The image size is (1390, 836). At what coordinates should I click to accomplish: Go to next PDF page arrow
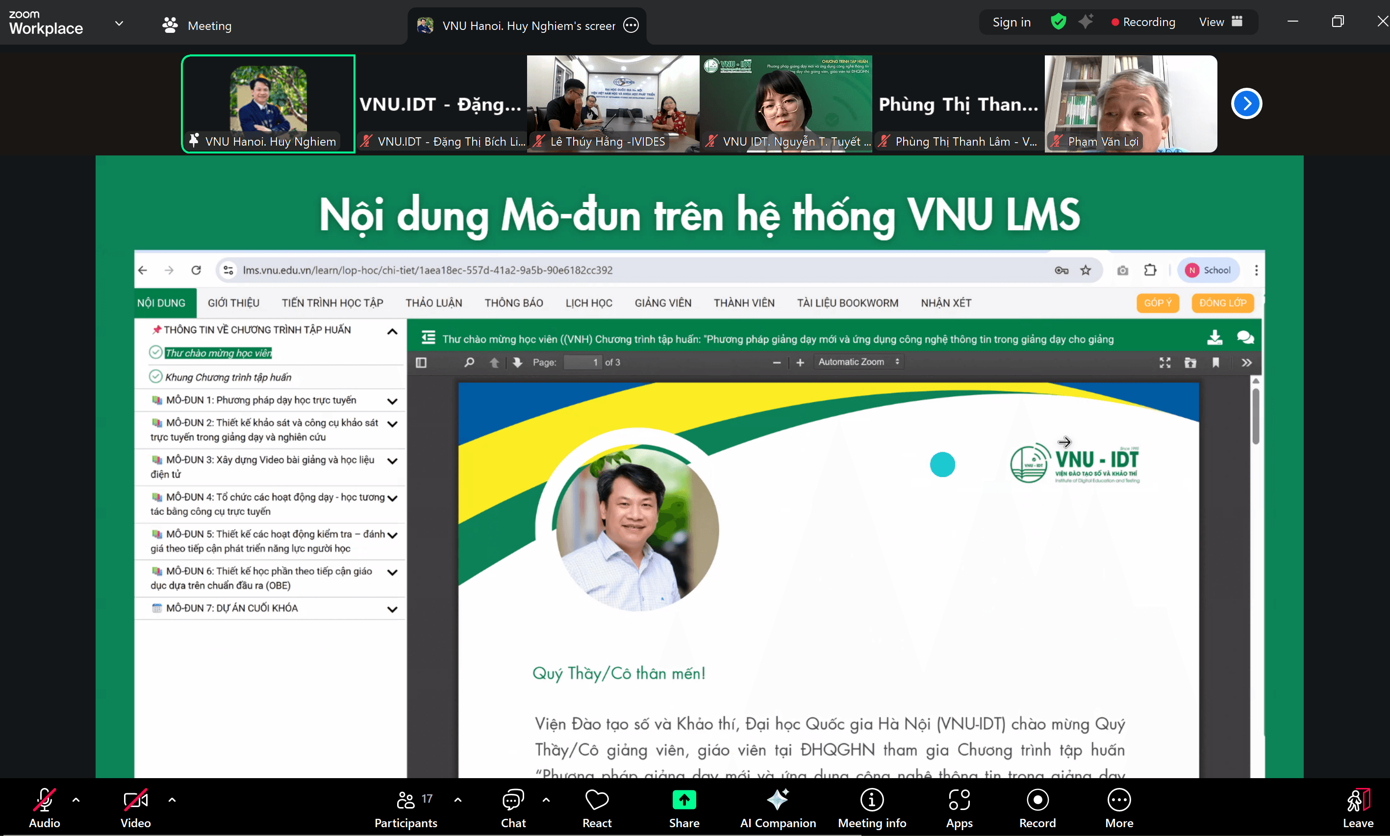517,362
